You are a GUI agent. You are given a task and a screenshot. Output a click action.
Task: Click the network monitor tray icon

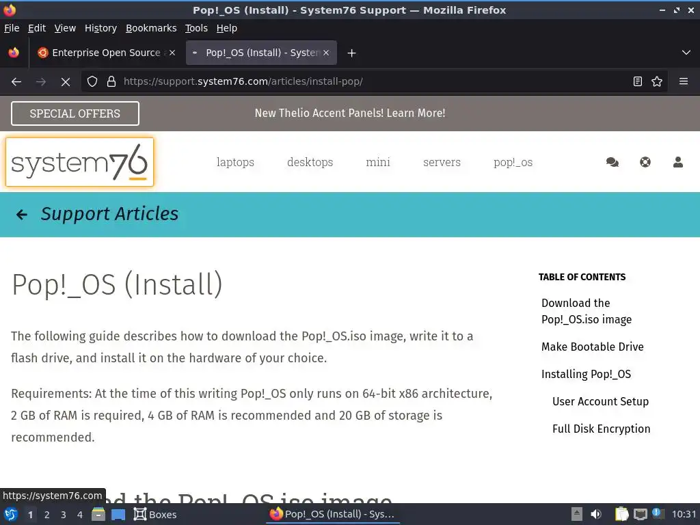click(x=640, y=514)
